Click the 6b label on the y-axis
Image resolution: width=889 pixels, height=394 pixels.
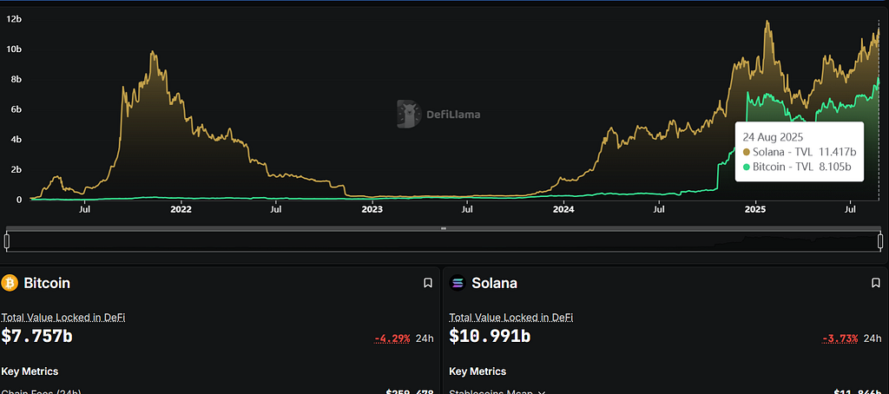(x=16, y=109)
